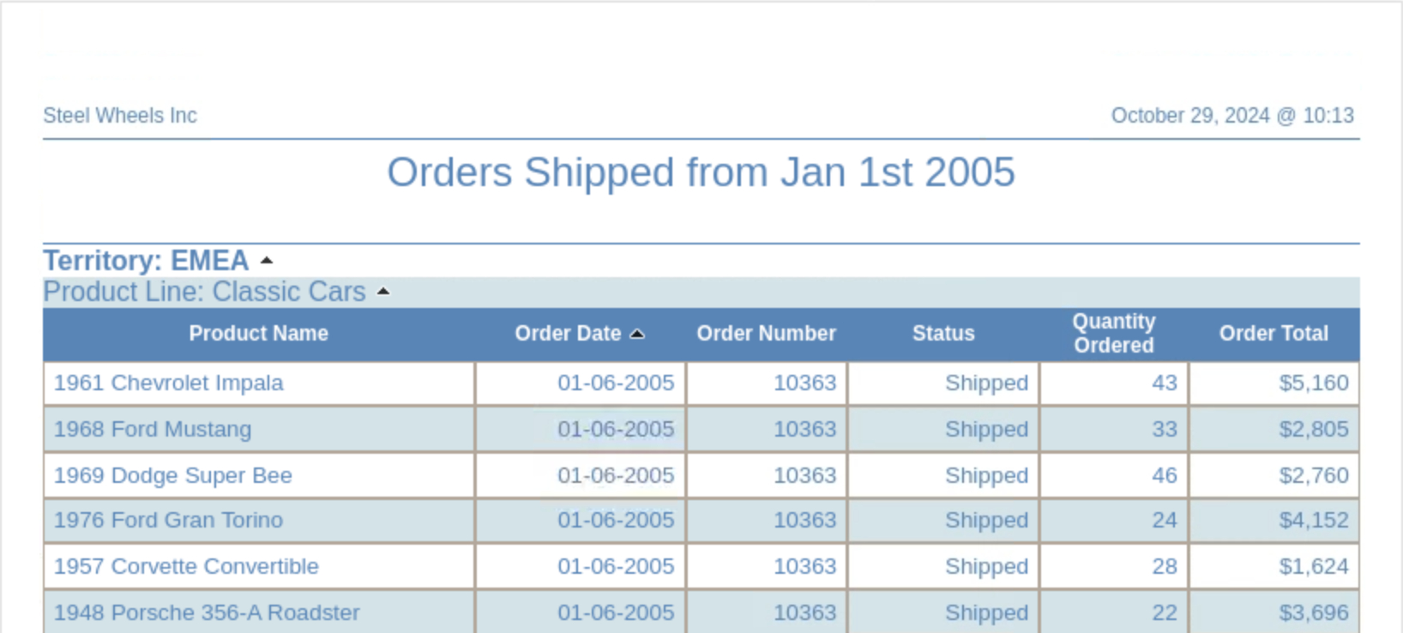The image size is (1403, 633).
Task: Click the Product Name column header
Action: tap(258, 334)
